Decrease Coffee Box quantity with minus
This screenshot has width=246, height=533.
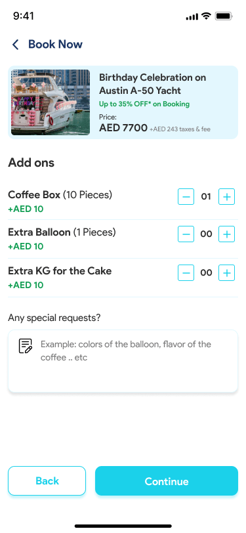(186, 196)
